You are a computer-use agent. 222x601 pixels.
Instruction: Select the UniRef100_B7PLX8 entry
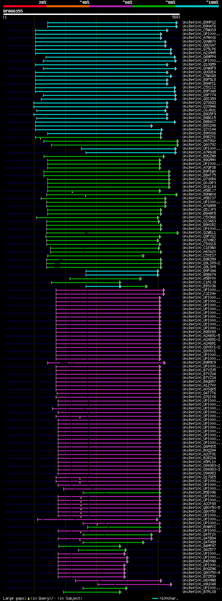[199, 592]
